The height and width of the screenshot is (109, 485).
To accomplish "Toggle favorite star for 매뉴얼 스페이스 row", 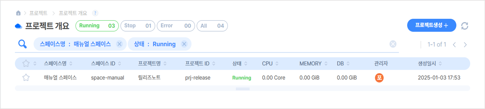I will point(26,77).
